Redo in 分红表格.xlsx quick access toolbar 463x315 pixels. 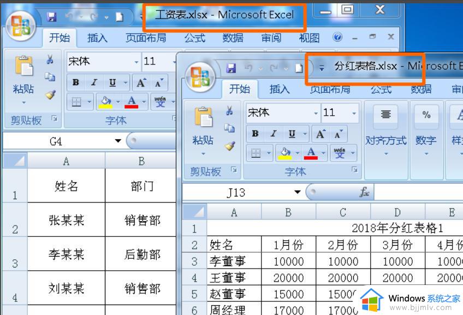pyautogui.click(x=274, y=68)
